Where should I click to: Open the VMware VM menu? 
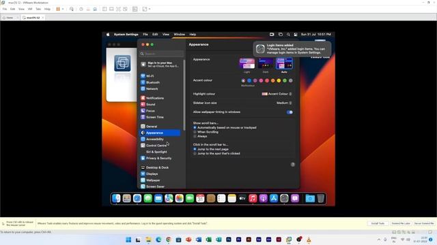click(x=30, y=9)
